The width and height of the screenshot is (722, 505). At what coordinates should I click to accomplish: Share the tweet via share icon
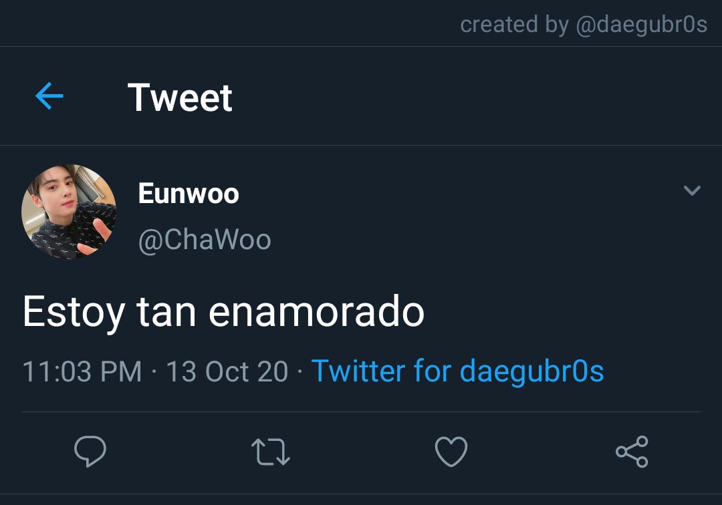(632, 452)
